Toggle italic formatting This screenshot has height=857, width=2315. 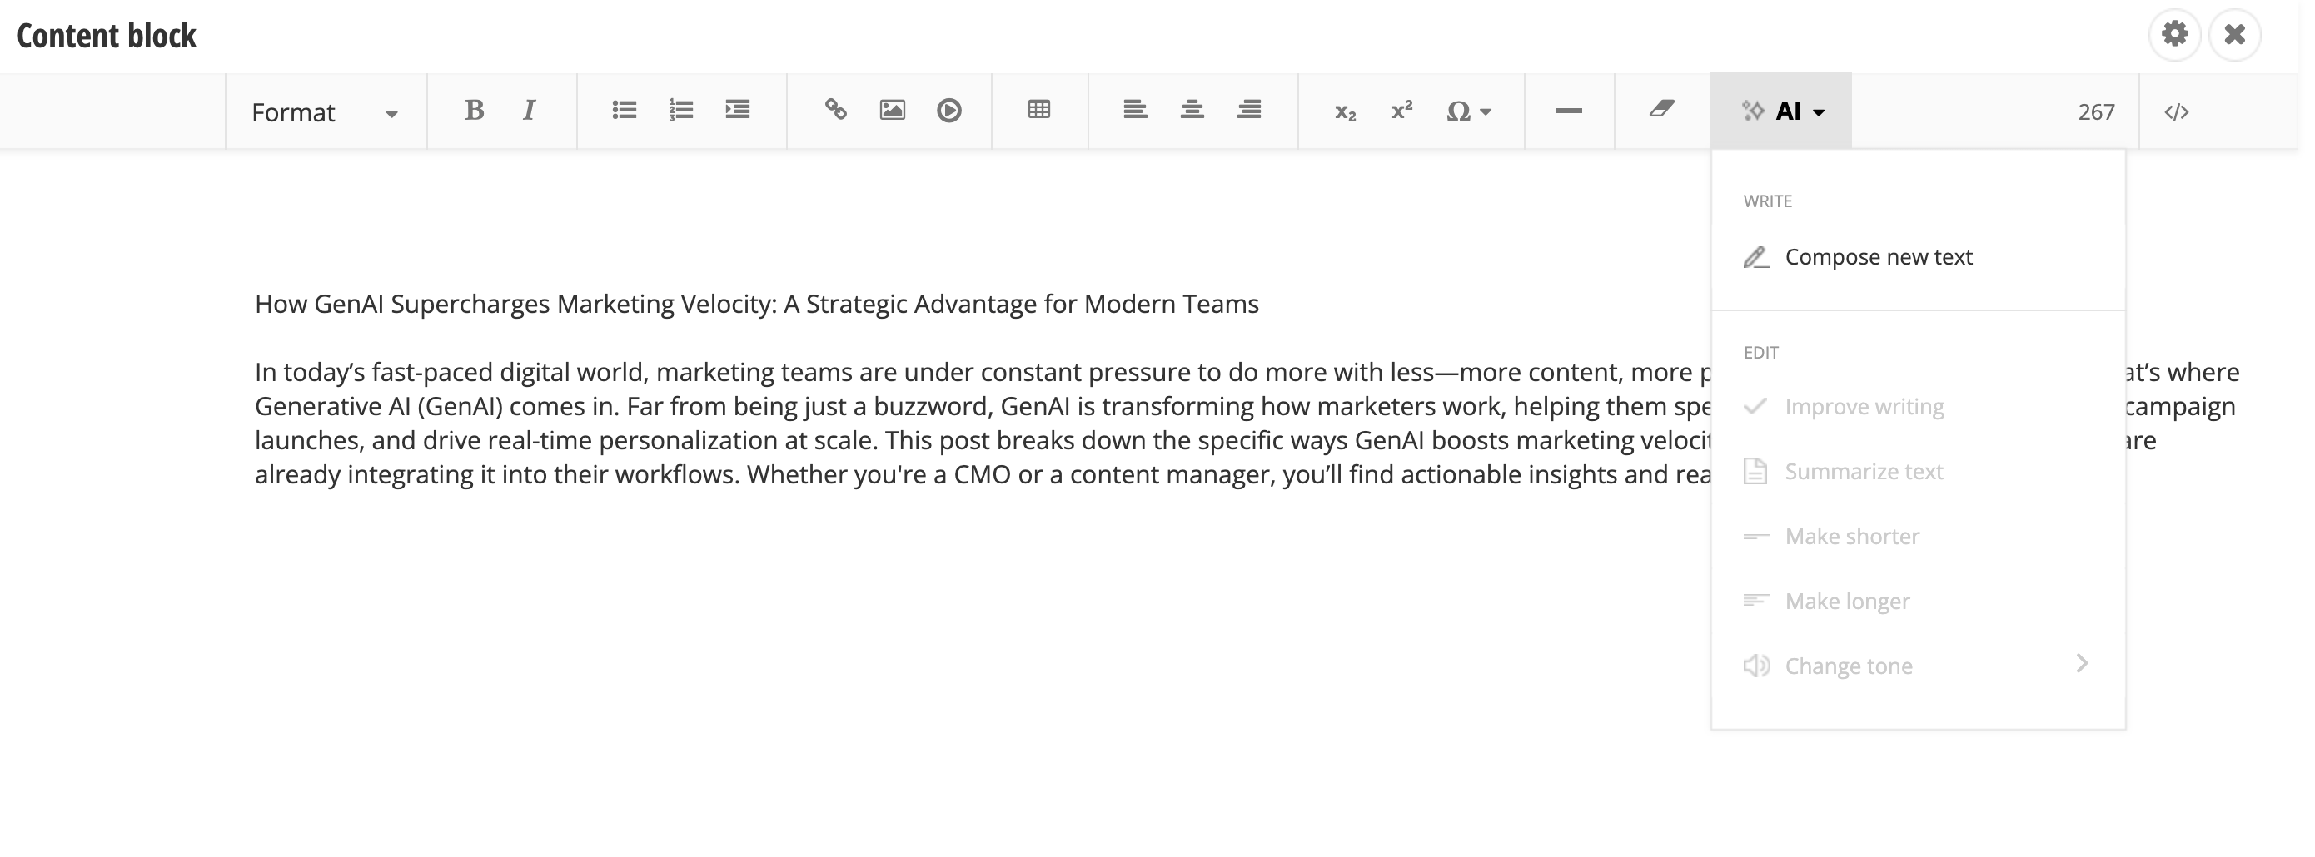530,111
